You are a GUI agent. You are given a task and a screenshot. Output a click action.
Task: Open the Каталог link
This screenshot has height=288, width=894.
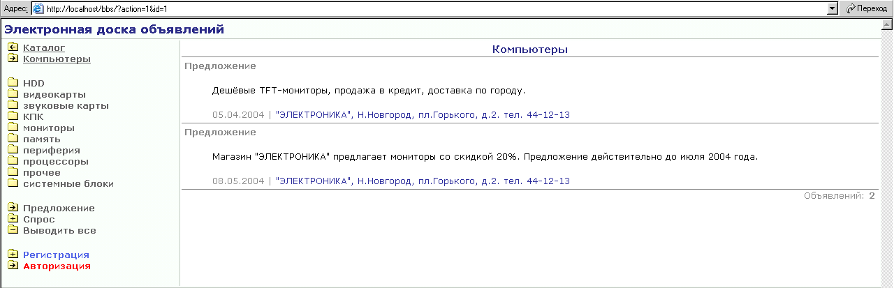(x=44, y=48)
